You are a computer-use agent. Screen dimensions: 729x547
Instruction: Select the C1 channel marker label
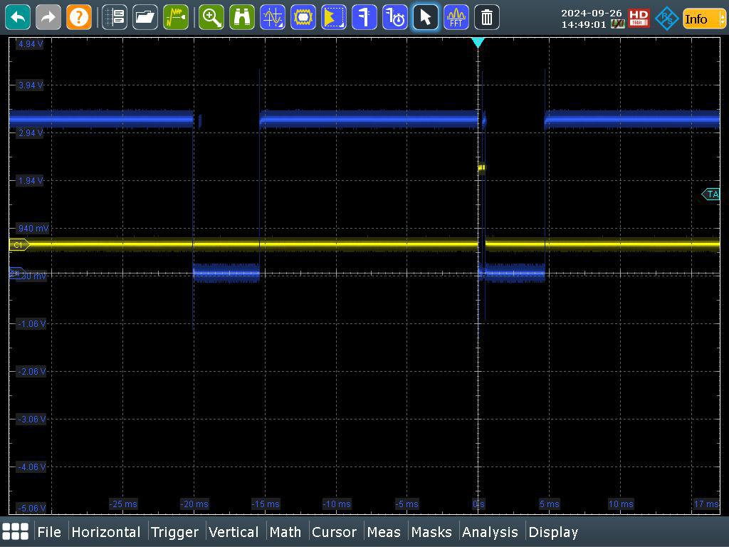[19, 244]
